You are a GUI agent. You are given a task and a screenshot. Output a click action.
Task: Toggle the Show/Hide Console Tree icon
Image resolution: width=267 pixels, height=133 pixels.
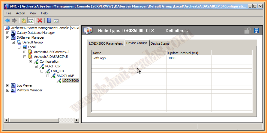coord(31,20)
